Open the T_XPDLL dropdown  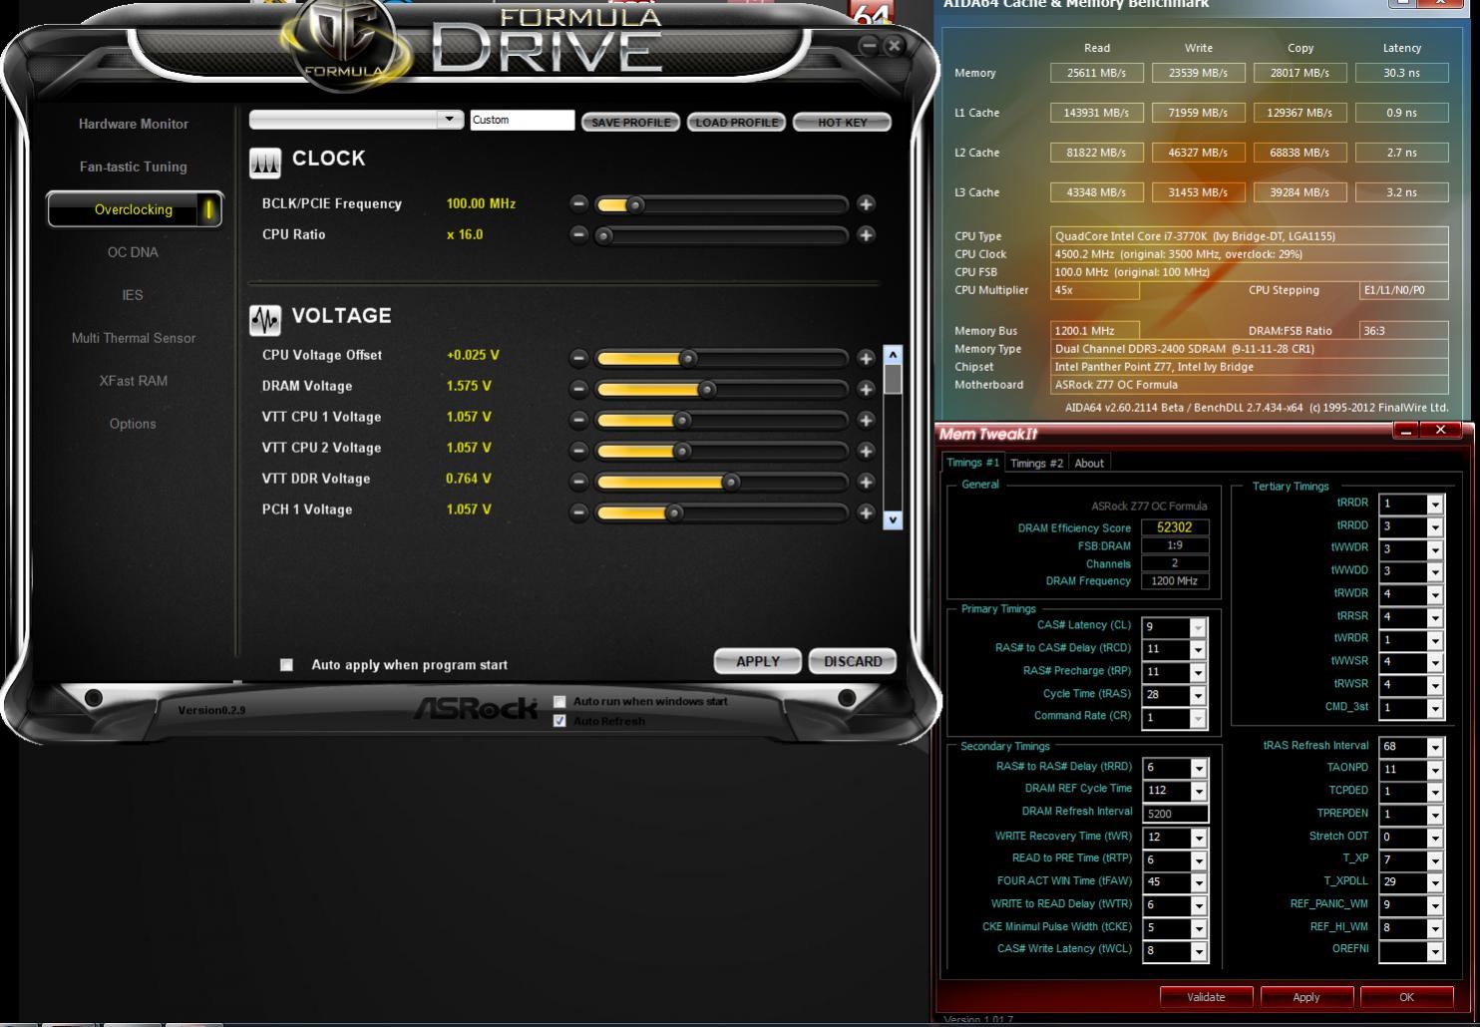[x=1435, y=883]
